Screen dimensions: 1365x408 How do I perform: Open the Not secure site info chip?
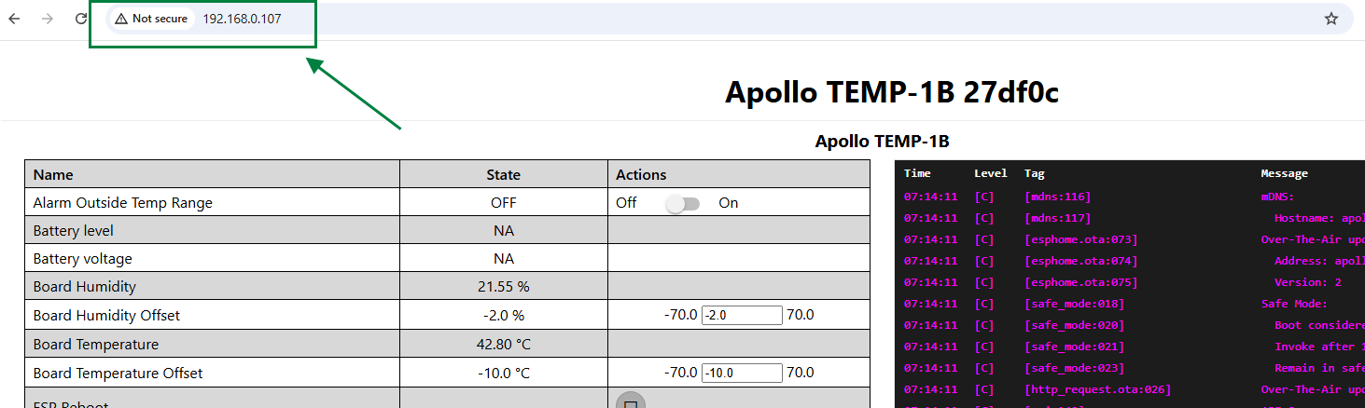tap(151, 19)
